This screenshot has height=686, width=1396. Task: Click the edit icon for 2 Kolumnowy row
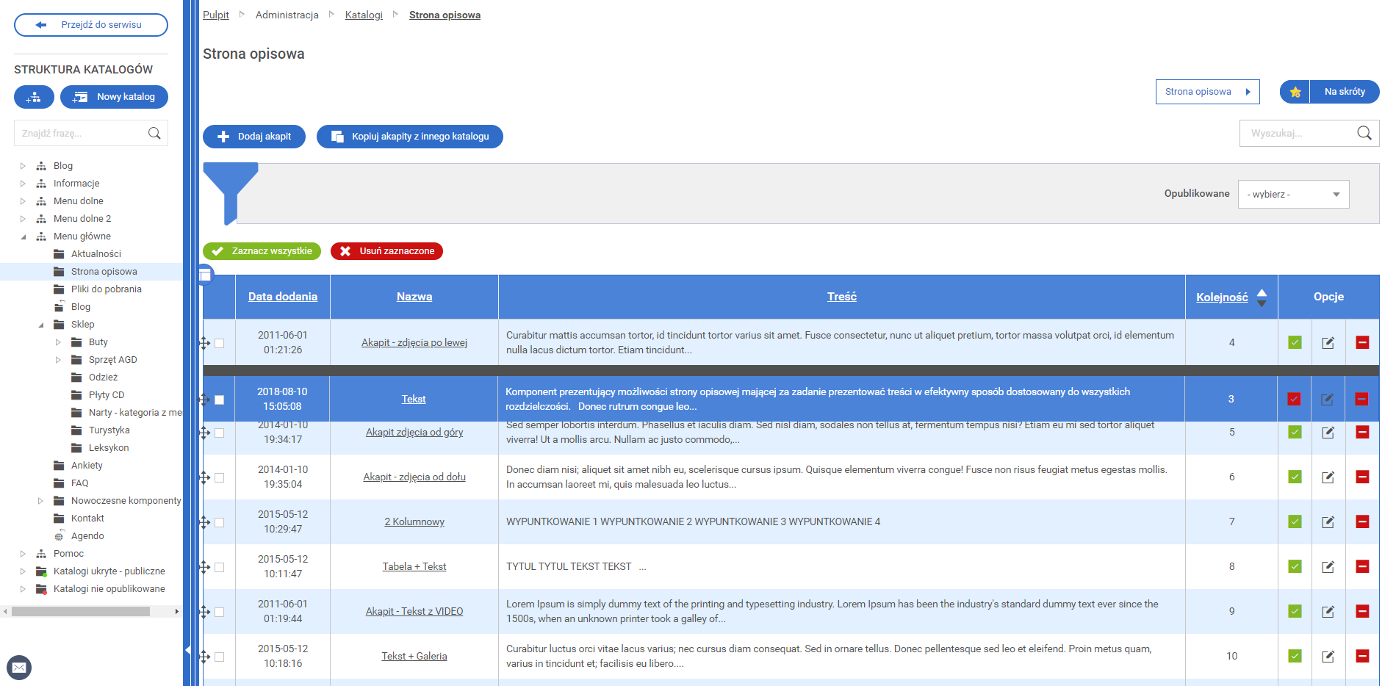point(1328,522)
